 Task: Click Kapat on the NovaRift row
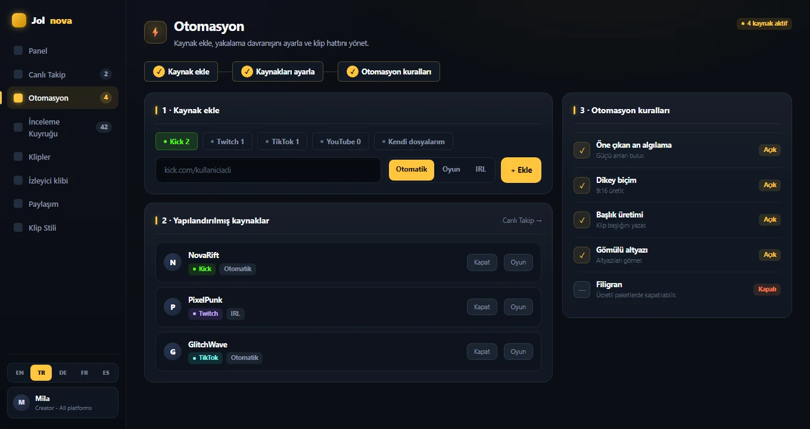[x=482, y=262]
